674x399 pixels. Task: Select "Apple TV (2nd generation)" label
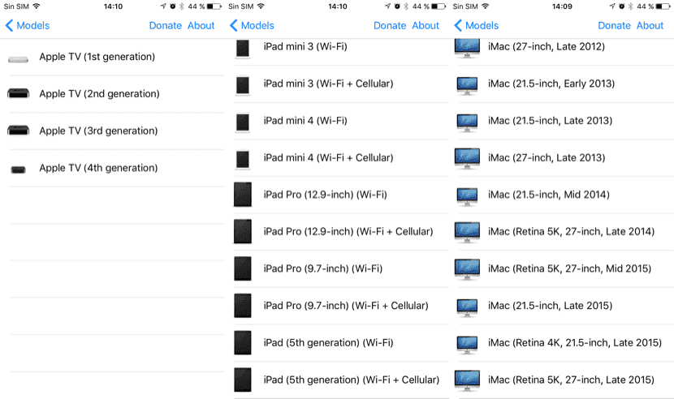click(99, 93)
